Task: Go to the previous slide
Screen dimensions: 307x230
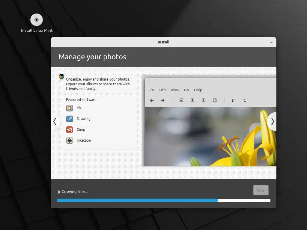Action: 55,122
